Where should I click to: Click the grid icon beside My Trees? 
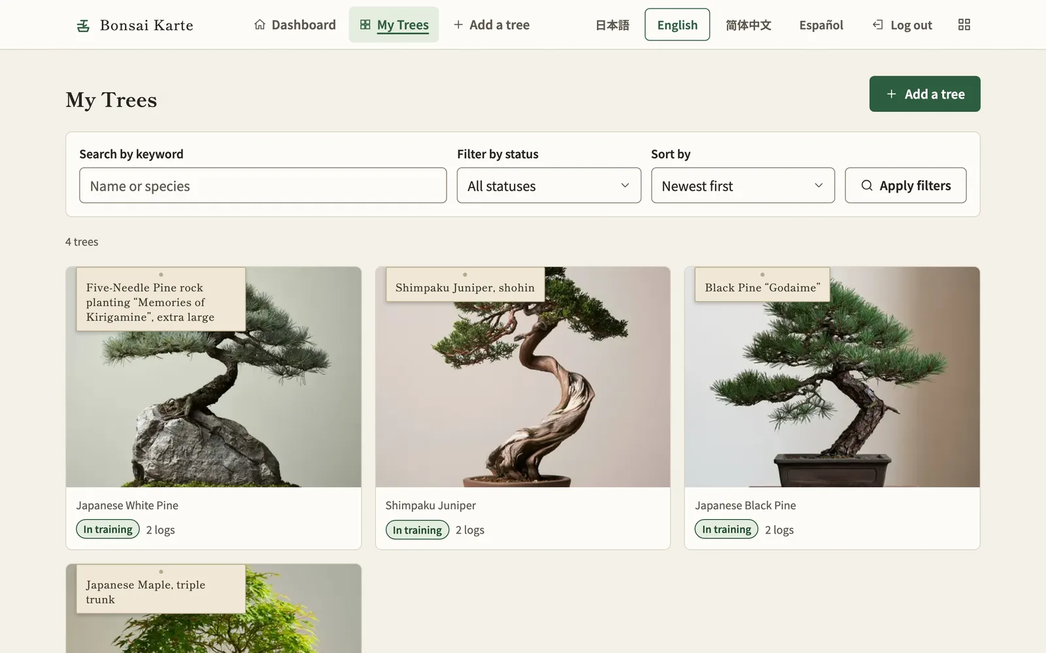point(365,25)
